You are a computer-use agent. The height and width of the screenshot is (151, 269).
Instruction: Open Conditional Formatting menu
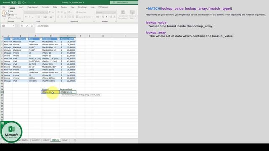(123, 15)
